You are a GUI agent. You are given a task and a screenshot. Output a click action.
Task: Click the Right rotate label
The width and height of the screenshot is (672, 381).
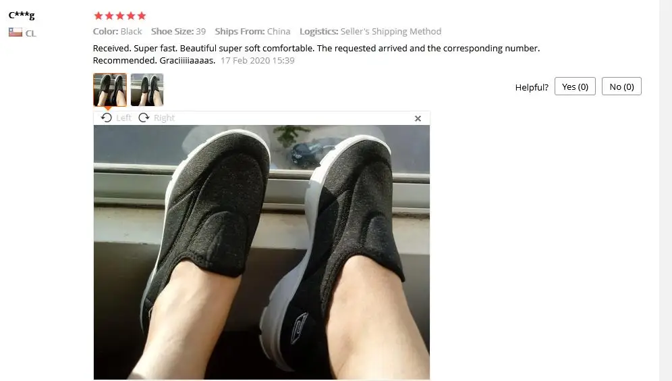(164, 118)
